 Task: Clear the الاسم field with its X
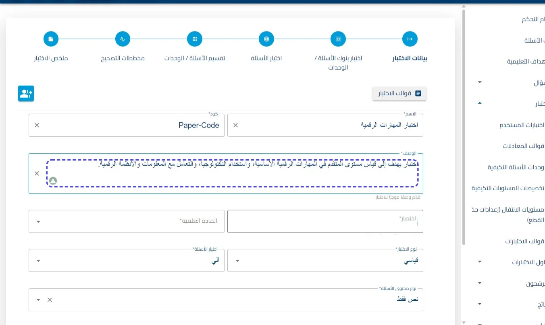click(x=236, y=125)
